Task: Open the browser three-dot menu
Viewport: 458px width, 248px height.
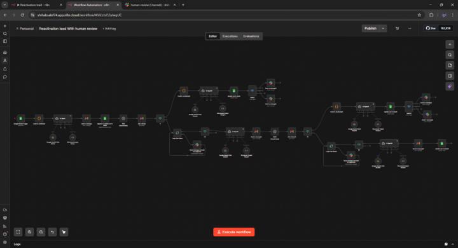Action: [453, 15]
